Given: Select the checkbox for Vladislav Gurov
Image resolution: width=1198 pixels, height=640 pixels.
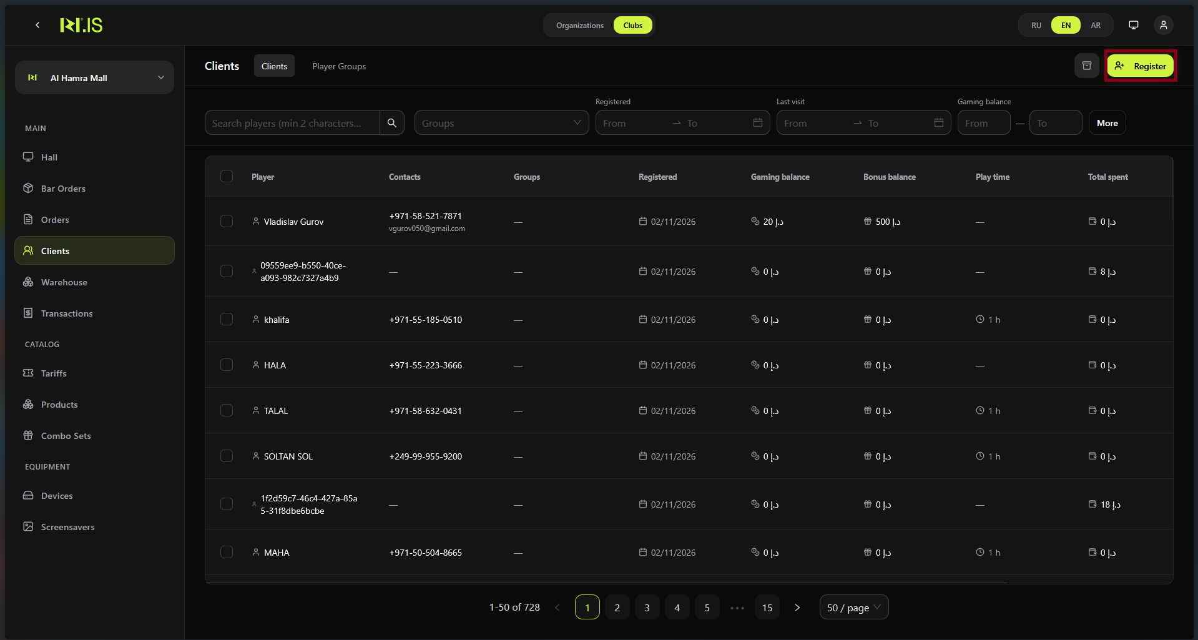Looking at the screenshot, I should click(227, 222).
